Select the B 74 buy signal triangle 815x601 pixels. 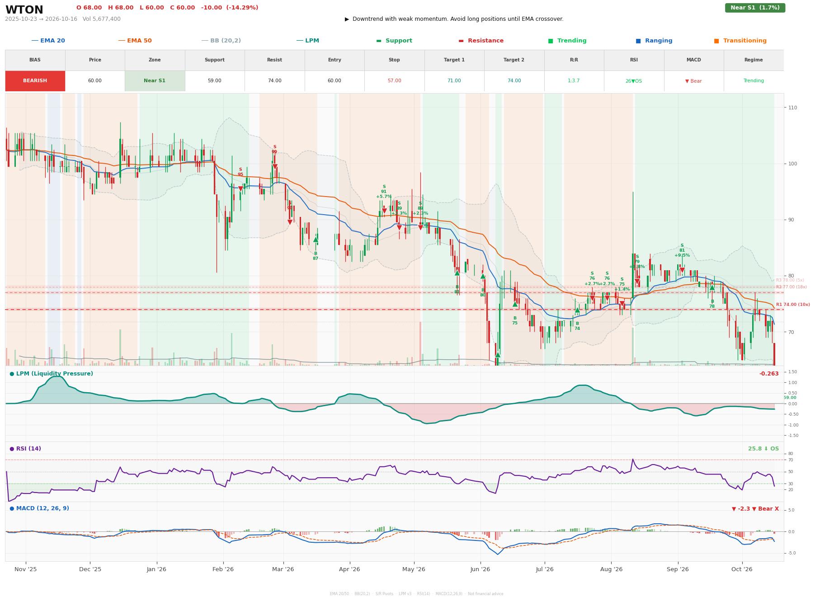(577, 310)
